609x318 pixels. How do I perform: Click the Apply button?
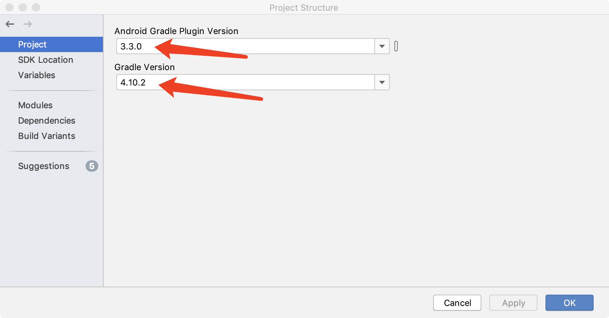click(x=513, y=303)
